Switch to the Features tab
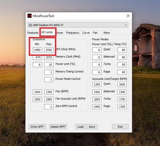Screen dimensions: 160x146 (x=33, y=33)
